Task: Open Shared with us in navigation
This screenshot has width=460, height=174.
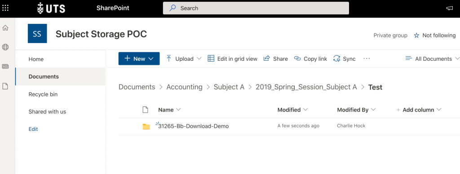Action: [x=47, y=112]
